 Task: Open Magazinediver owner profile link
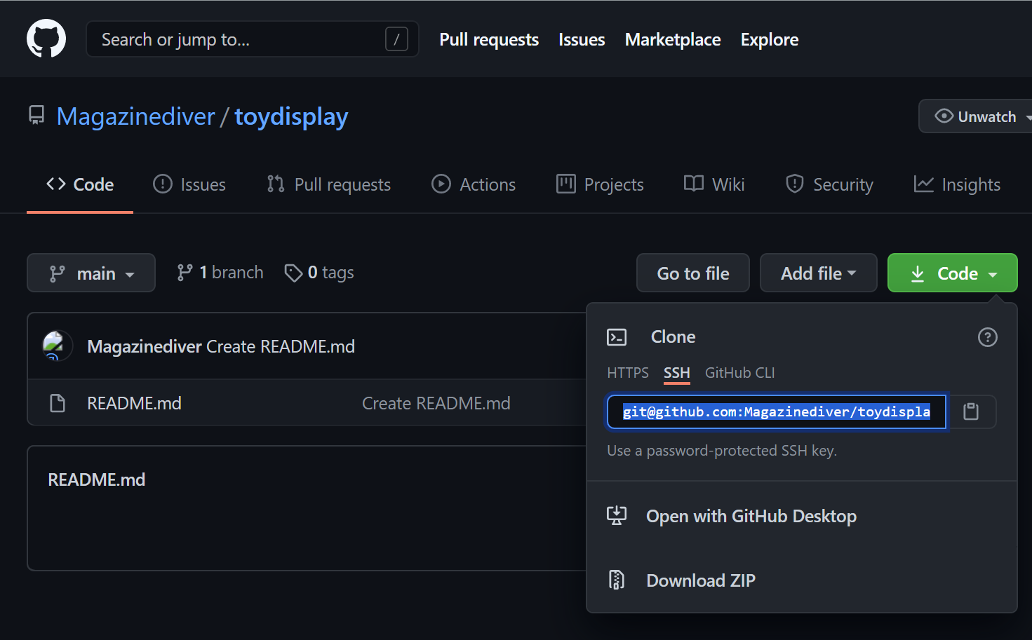(135, 116)
